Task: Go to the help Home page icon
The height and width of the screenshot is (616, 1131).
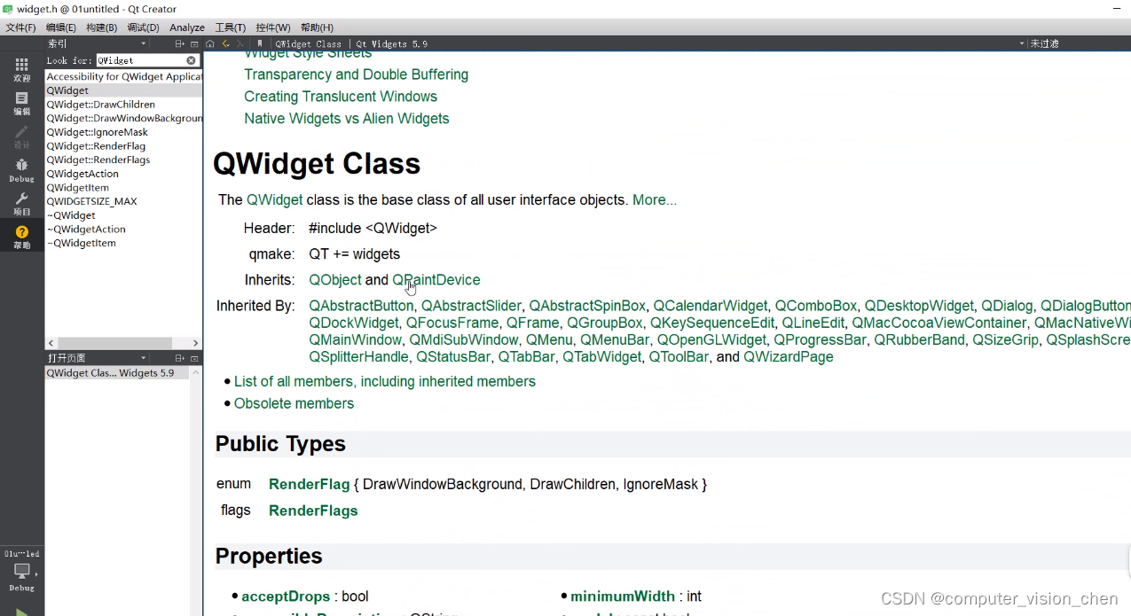Action: 209,43
